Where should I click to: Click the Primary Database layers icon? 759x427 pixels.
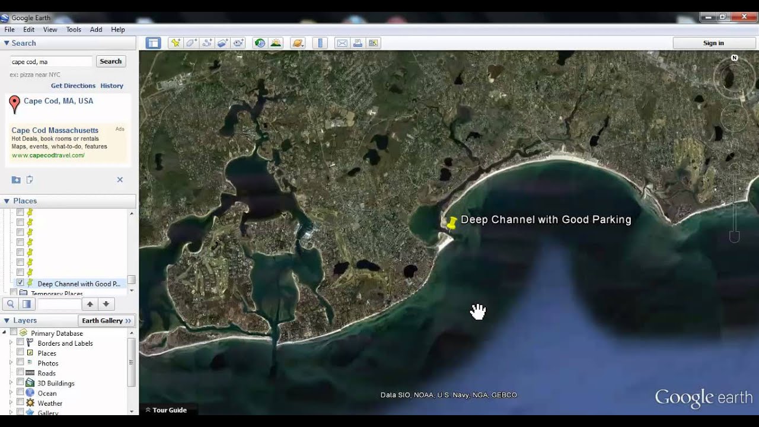pos(24,333)
